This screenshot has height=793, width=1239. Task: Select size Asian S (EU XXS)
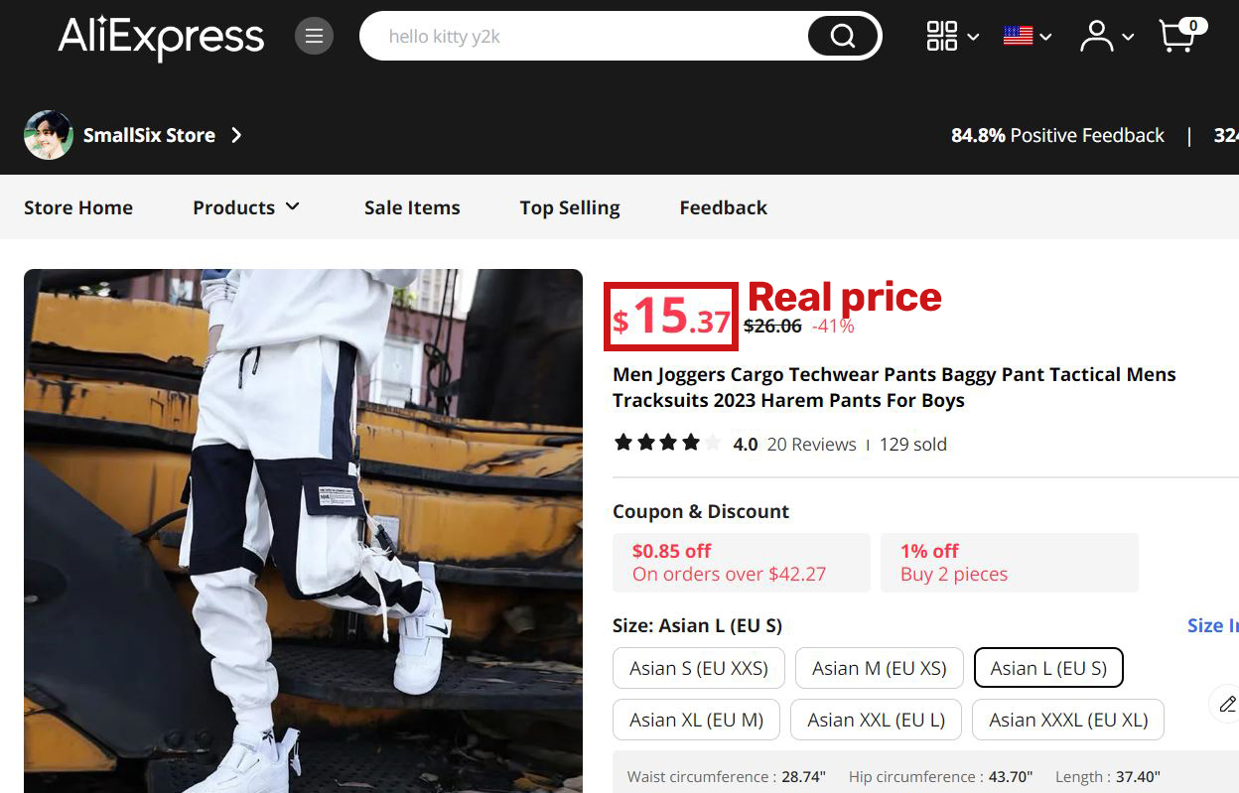pyautogui.click(x=698, y=668)
